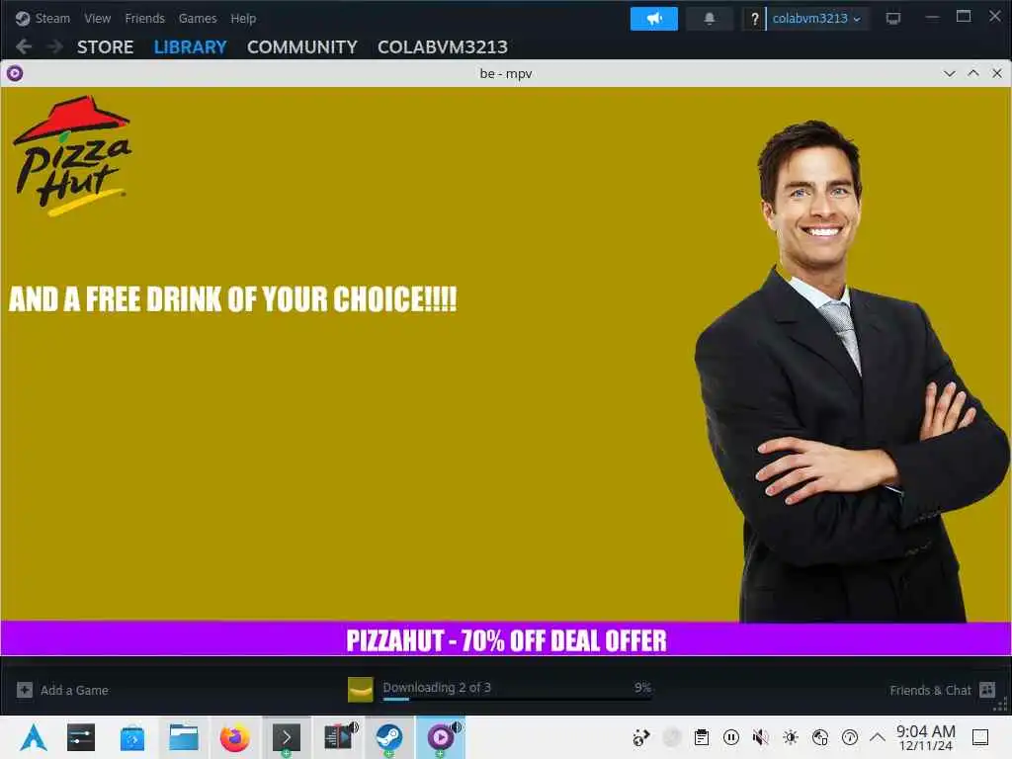
Task: Open the View menu
Action: pyautogui.click(x=98, y=18)
